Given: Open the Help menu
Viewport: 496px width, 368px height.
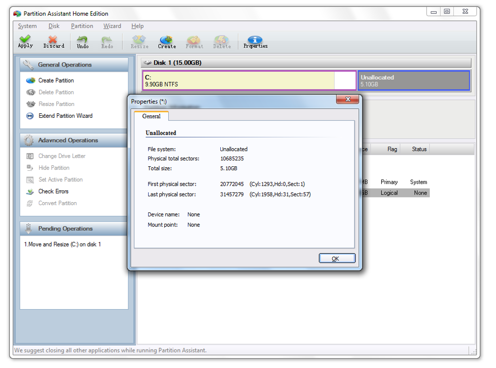Looking at the screenshot, I should pyautogui.click(x=137, y=26).
